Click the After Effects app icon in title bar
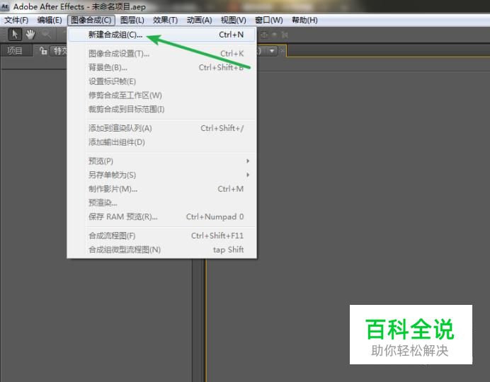 pyautogui.click(x=6, y=6)
